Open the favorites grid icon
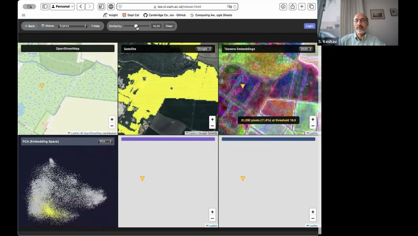418x236 pixels. (24, 15)
